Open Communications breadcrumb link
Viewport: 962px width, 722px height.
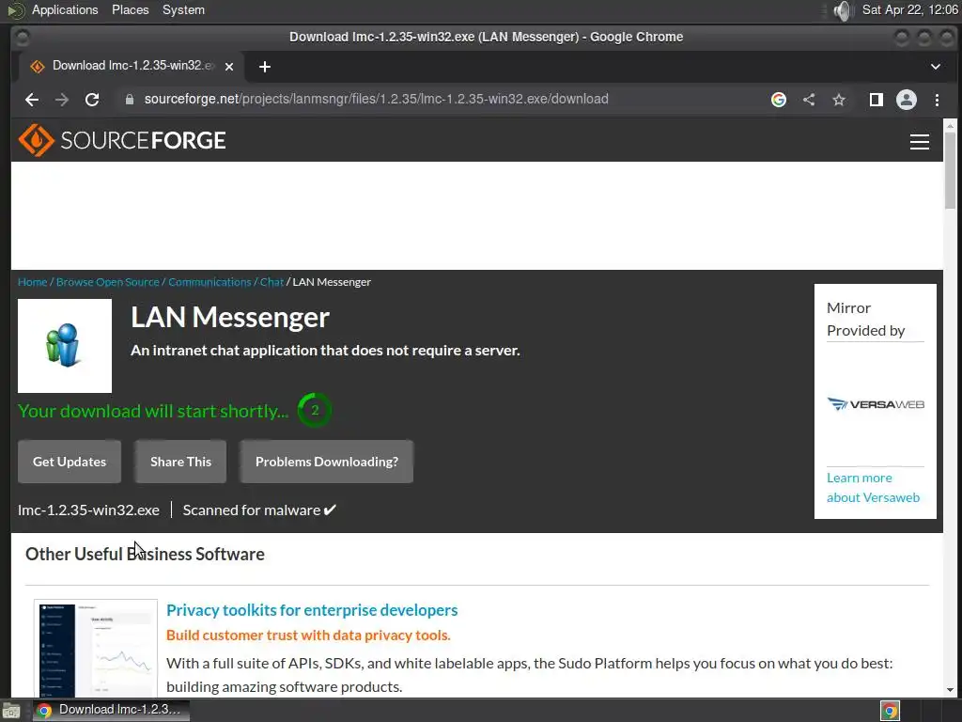tap(209, 282)
